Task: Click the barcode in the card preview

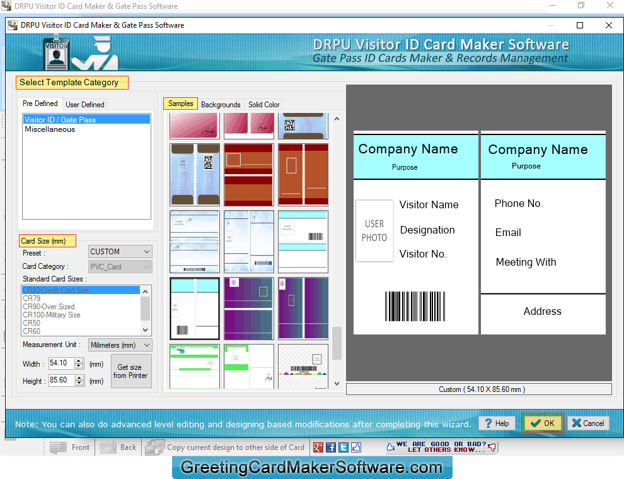Action: [x=415, y=307]
